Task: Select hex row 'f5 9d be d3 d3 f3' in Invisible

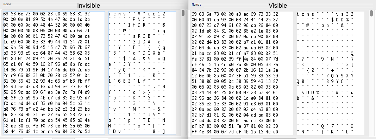Action: point(47,87)
